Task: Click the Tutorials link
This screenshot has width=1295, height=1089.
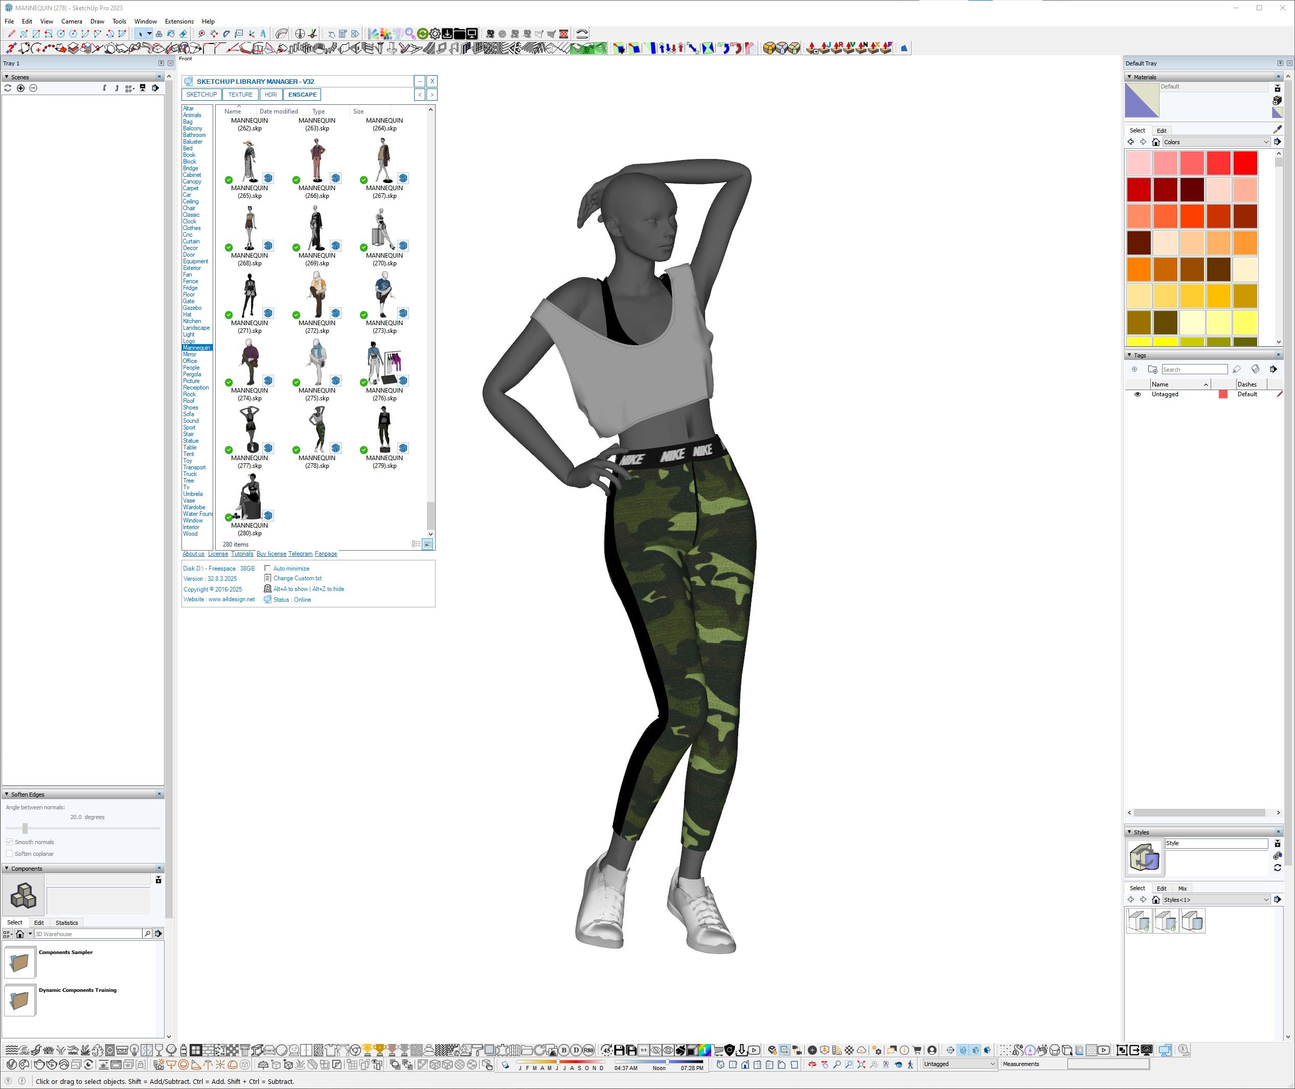Action: 242,554
